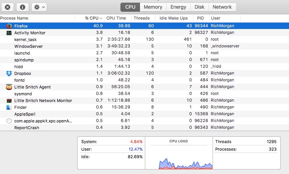Click the Processes total 323
Screen dimensions: 289x174
tap(272, 149)
